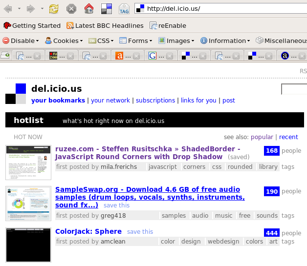Open user mila.frerichs
This screenshot has width=307, height=266.
pyautogui.click(x=119, y=167)
